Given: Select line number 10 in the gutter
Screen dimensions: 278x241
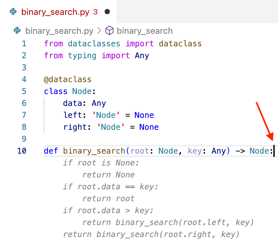Looking at the screenshot, I should (x=22, y=151).
